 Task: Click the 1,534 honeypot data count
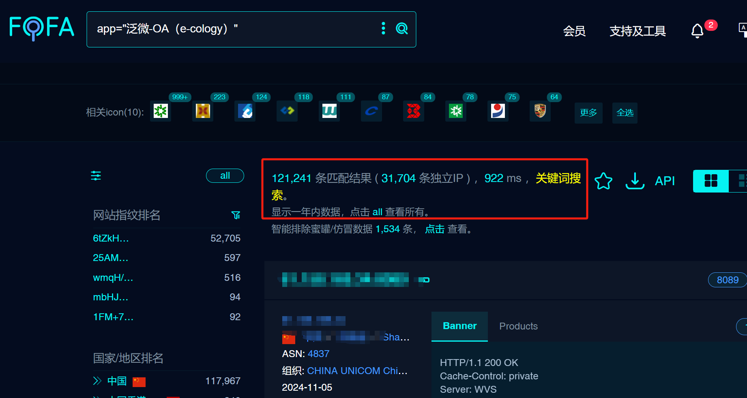tap(388, 229)
